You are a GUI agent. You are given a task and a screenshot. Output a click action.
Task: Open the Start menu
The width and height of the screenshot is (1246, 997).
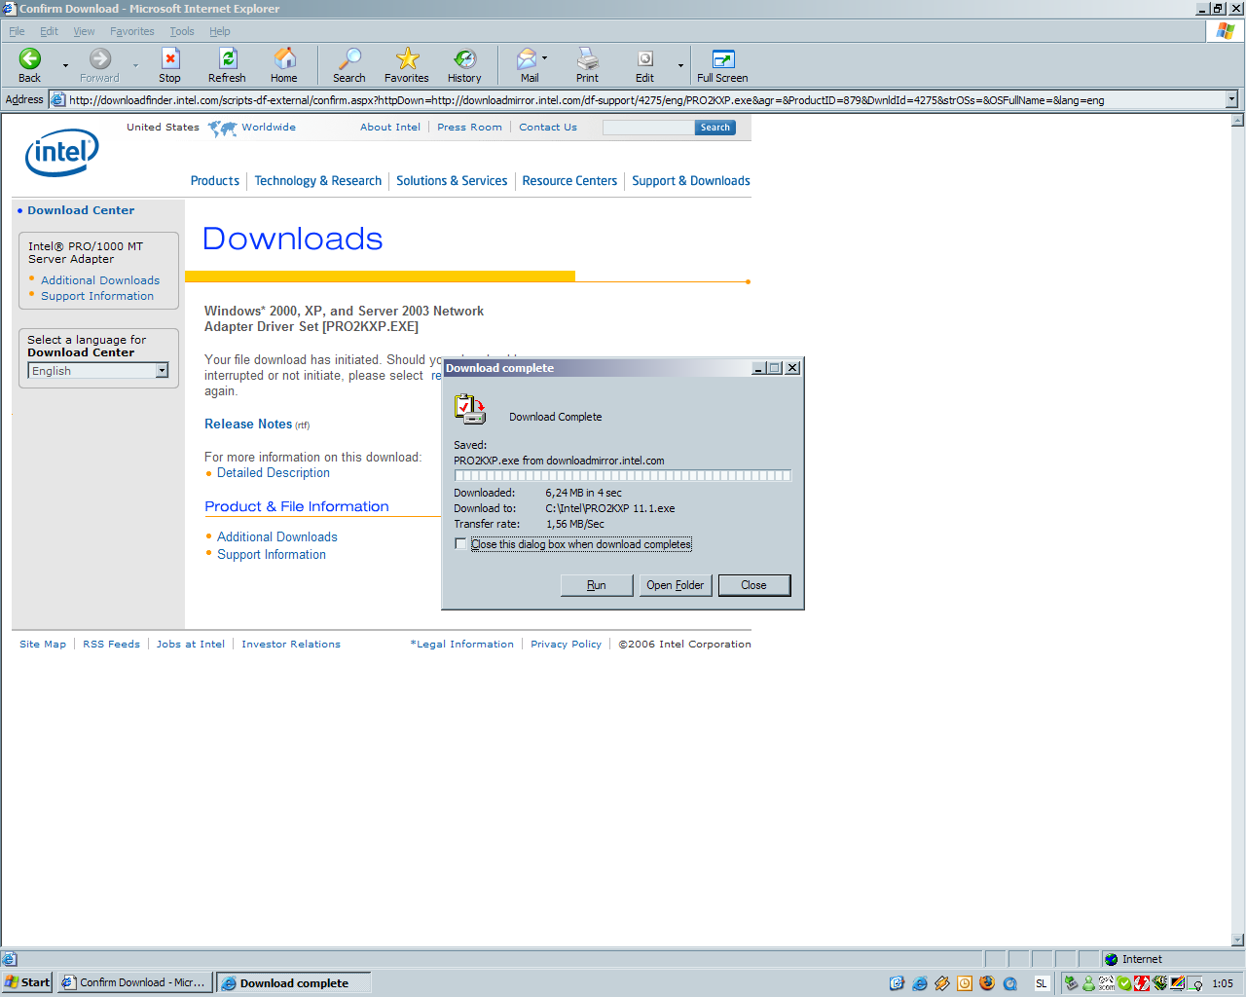(x=27, y=982)
